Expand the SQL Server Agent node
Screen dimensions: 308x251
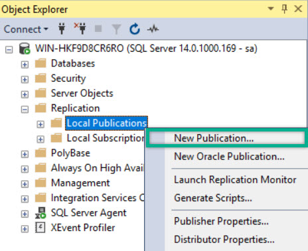25,214
